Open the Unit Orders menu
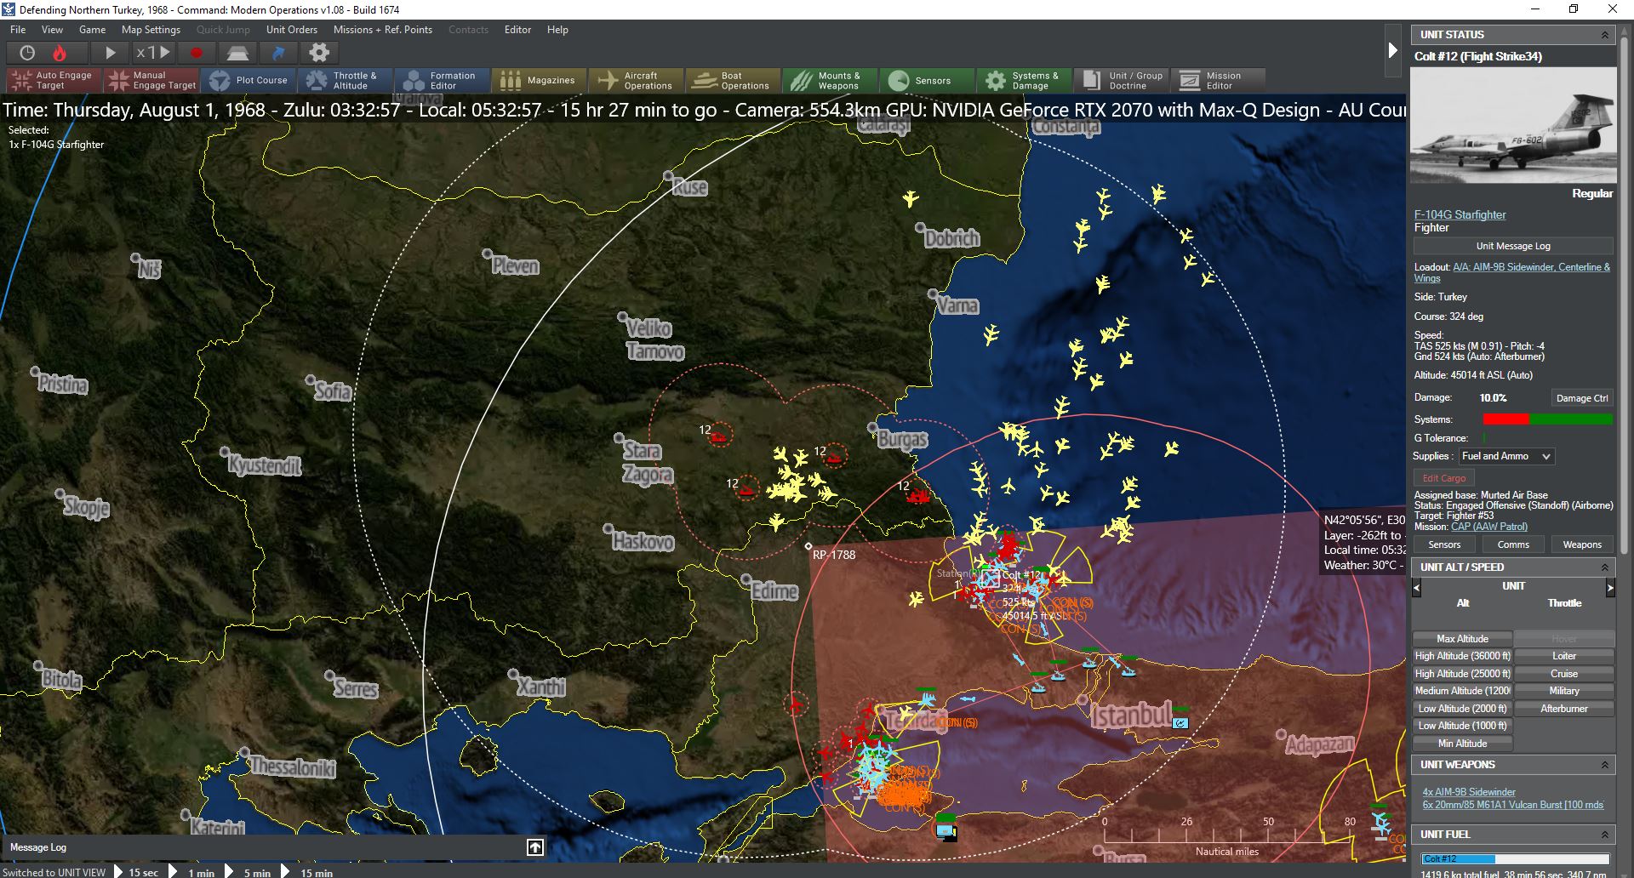The image size is (1634, 878). pos(292,30)
